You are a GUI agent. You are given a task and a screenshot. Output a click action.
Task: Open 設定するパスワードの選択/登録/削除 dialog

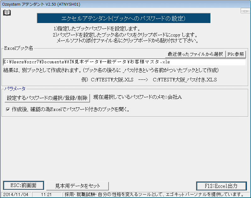pyautogui.click(x=47, y=98)
